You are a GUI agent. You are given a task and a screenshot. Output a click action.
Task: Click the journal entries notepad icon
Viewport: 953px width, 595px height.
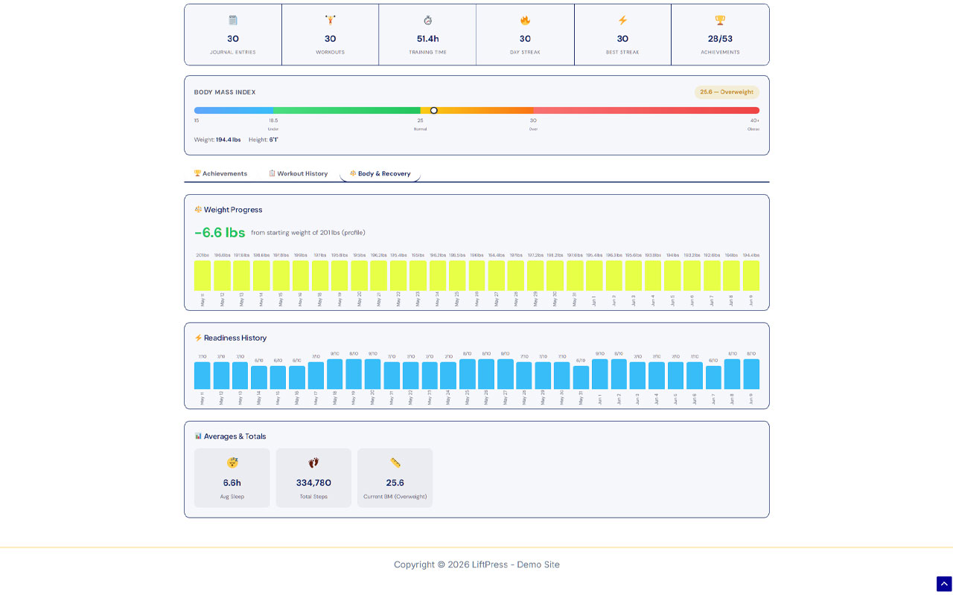pyautogui.click(x=233, y=20)
